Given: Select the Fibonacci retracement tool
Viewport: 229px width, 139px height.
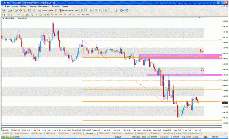Looking at the screenshot, I should tap(32, 15).
